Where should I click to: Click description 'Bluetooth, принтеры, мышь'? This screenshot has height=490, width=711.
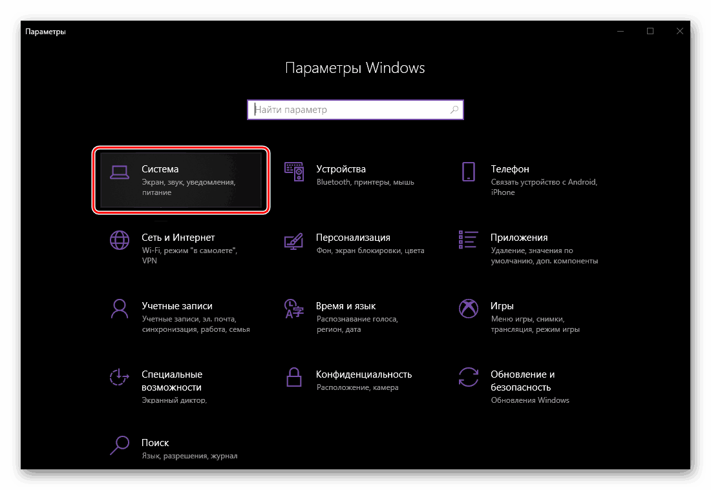click(x=365, y=182)
